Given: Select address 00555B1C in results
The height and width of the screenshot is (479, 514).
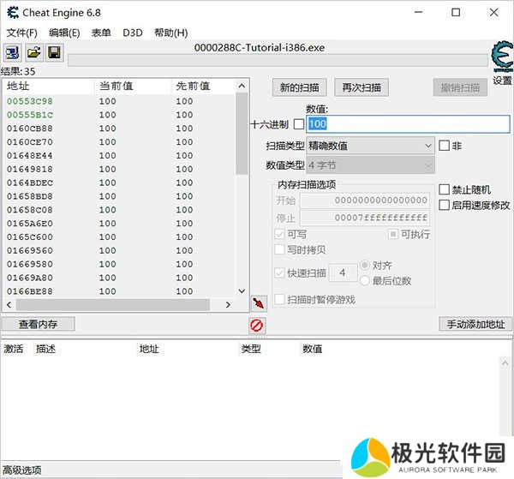Looking at the screenshot, I should tap(30, 115).
